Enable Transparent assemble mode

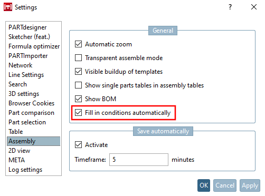tap(78, 58)
